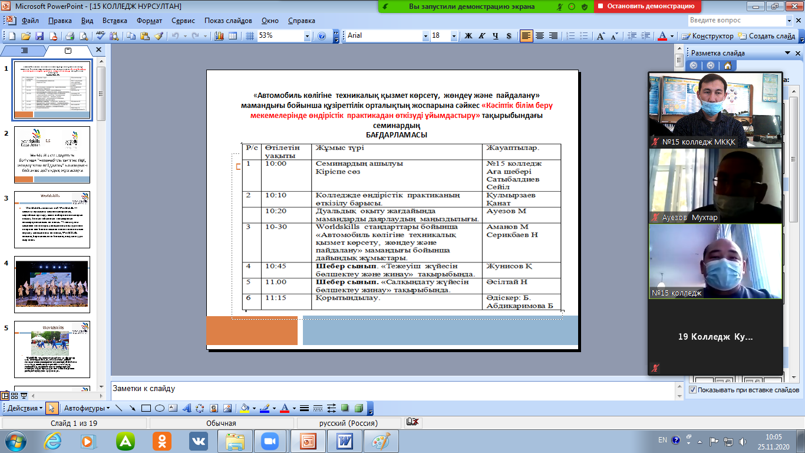
Task: Select the Format Painter brush icon
Action: pos(159,36)
